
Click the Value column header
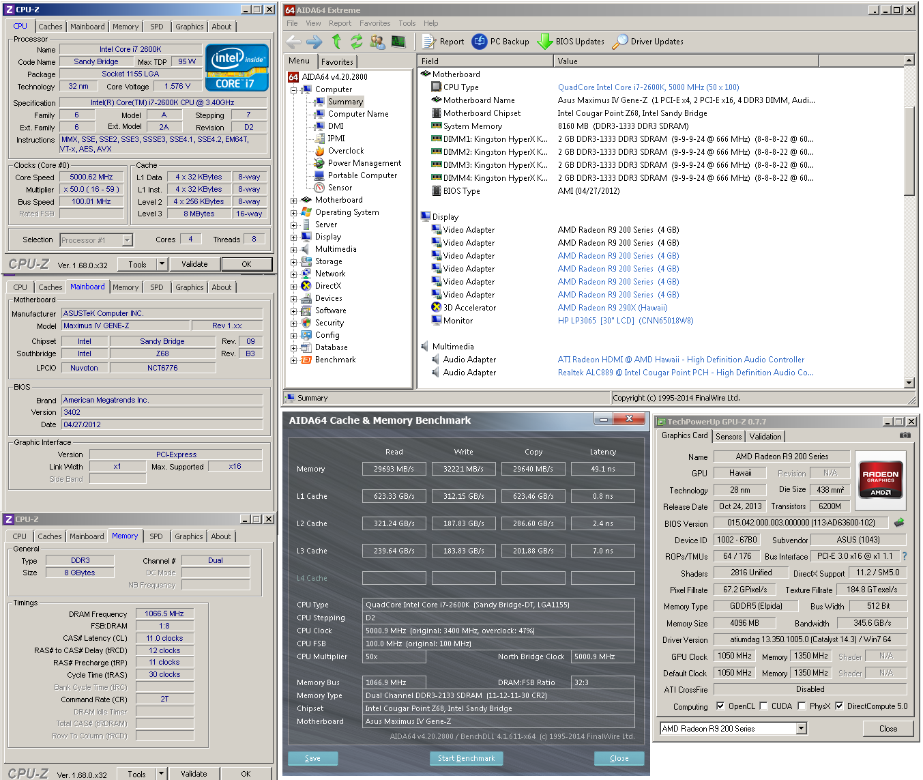point(686,61)
